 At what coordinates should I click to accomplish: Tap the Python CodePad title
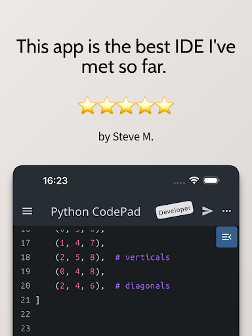[96, 212]
